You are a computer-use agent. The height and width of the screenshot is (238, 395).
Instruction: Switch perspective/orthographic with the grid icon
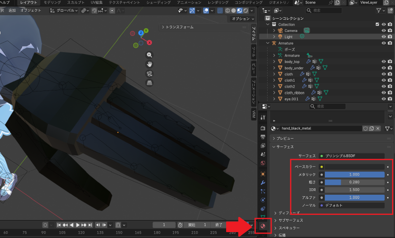[150, 83]
